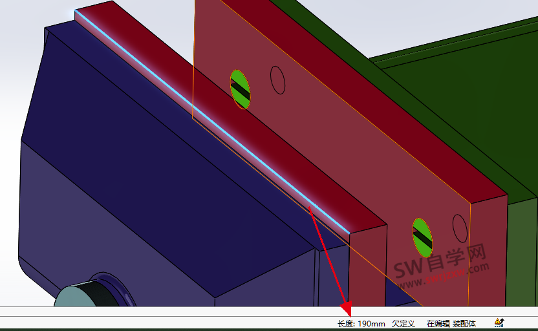The image size is (538, 331).
Task: Select the lower green slotted screw head
Action: (x=422, y=238)
